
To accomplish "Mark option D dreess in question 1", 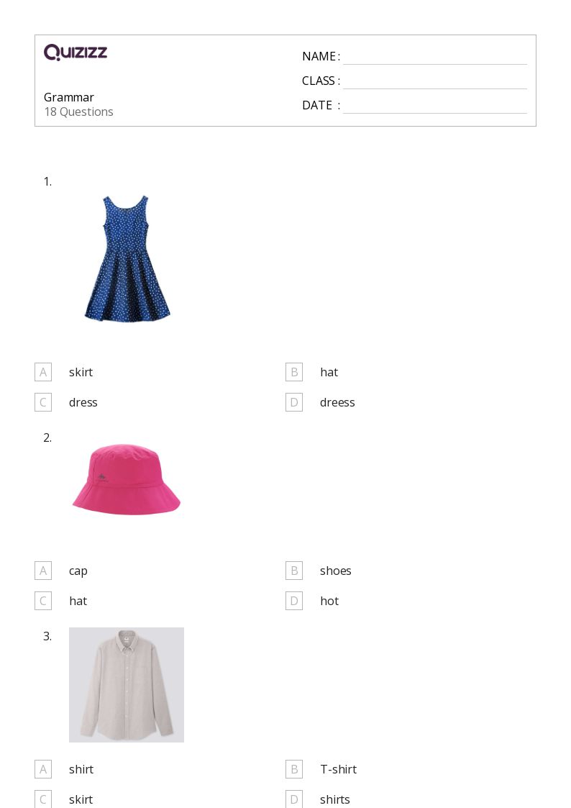I will pyautogui.click(x=294, y=402).
